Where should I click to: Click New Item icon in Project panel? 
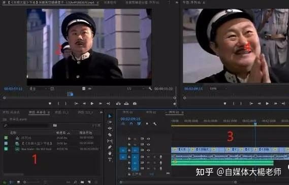[x=89, y=182]
